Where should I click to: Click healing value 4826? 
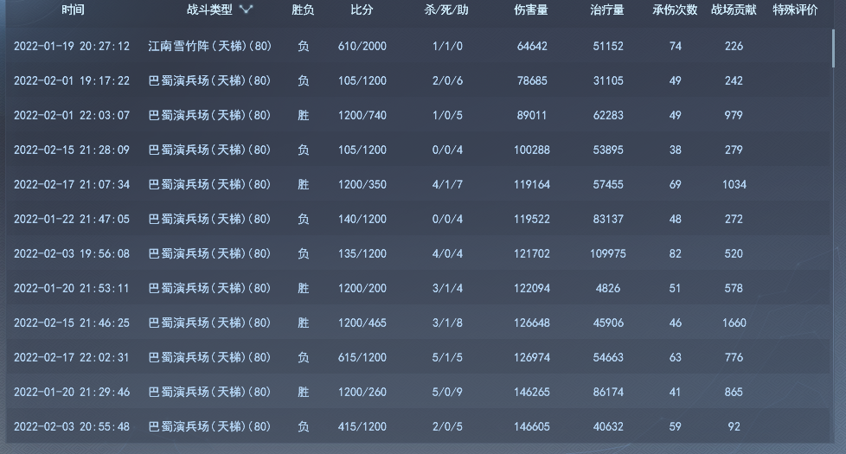608,289
